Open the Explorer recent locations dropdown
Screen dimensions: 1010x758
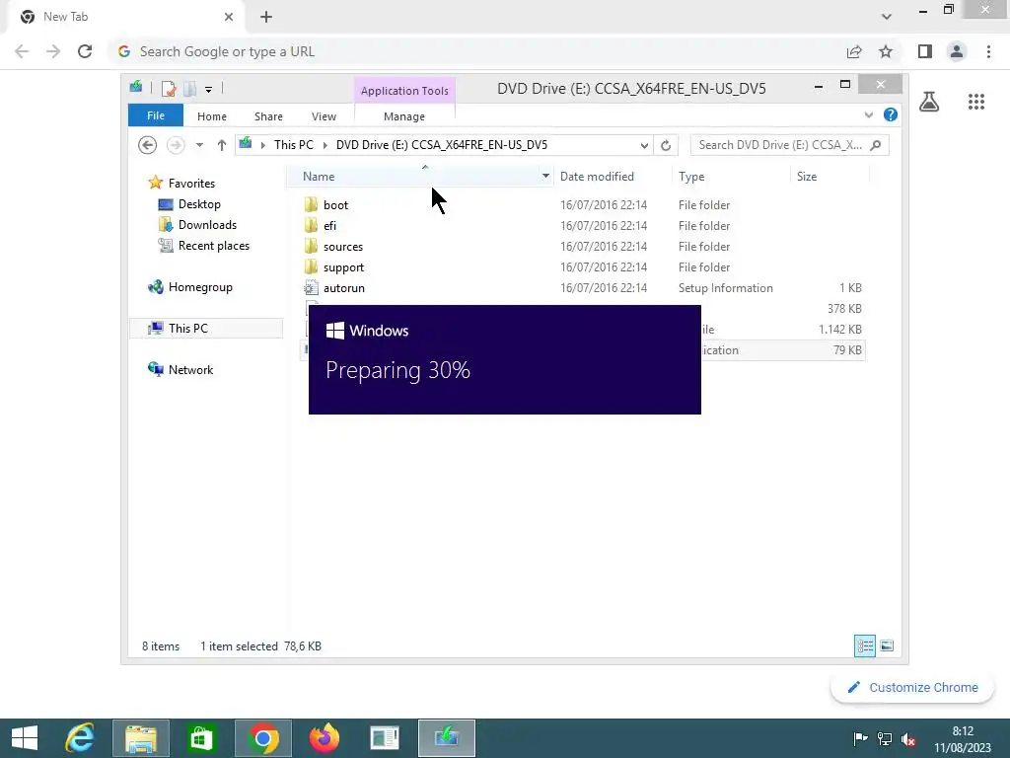click(x=199, y=145)
